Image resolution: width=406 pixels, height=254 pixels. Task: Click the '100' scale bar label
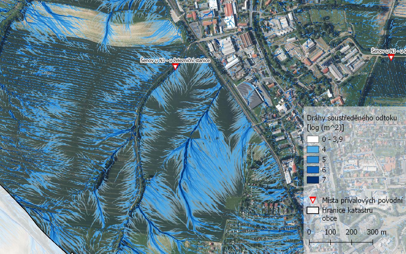[330, 232]
